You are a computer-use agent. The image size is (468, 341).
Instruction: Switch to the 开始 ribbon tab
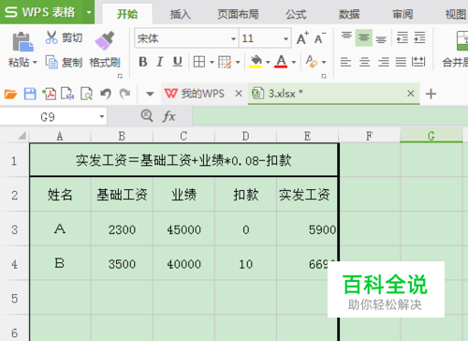(127, 14)
